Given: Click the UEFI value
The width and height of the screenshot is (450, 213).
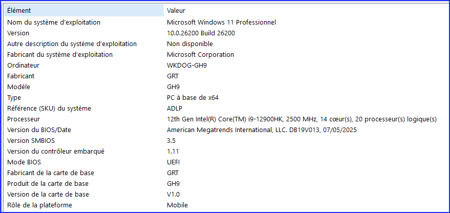Looking at the screenshot, I should [174, 162].
